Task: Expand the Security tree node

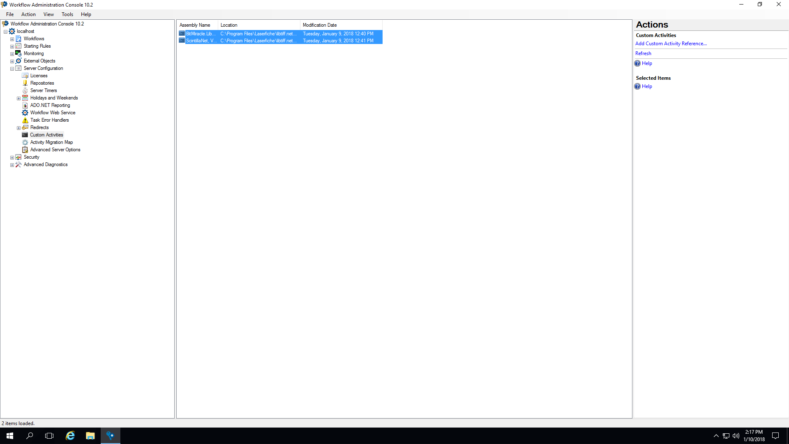Action: pyautogui.click(x=12, y=157)
